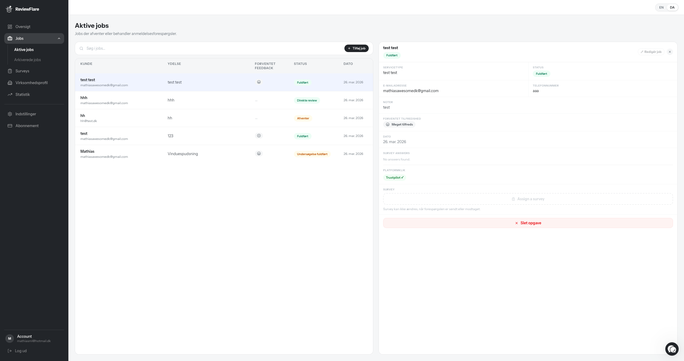Open the Assign a survey selector
This screenshot has height=361, width=684.
click(528, 199)
